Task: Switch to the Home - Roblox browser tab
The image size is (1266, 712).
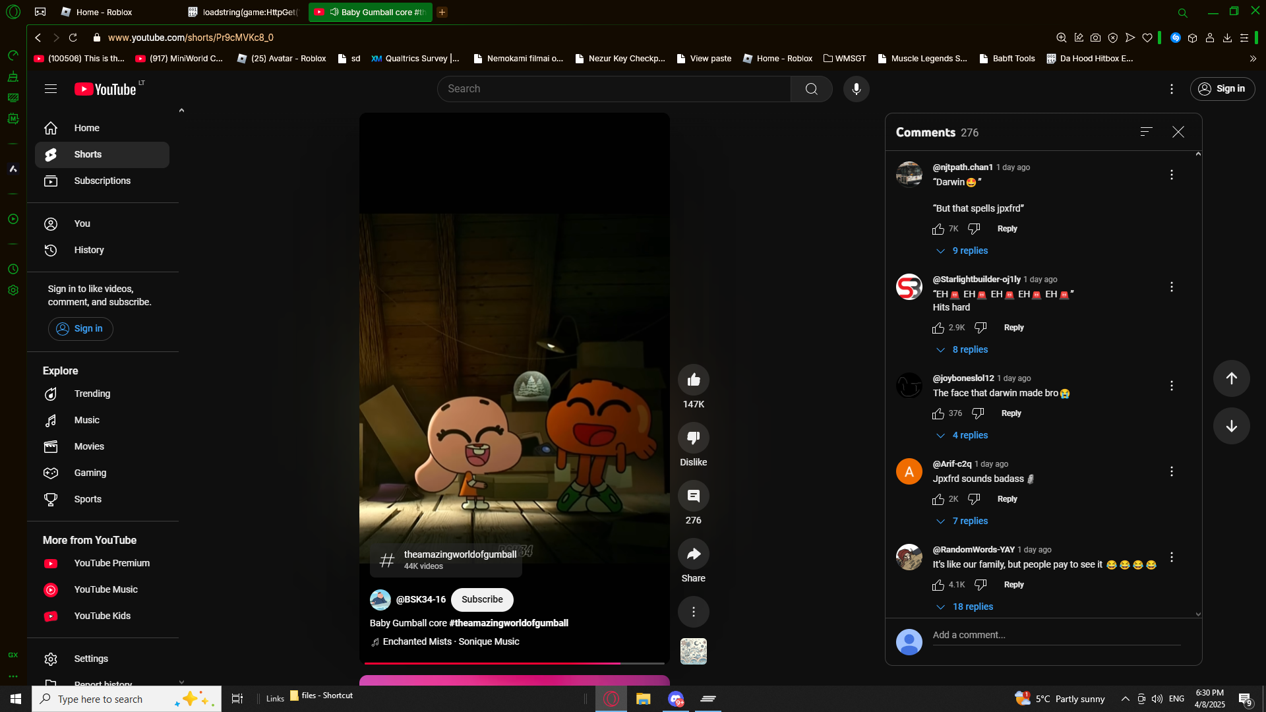Action: 104,12
